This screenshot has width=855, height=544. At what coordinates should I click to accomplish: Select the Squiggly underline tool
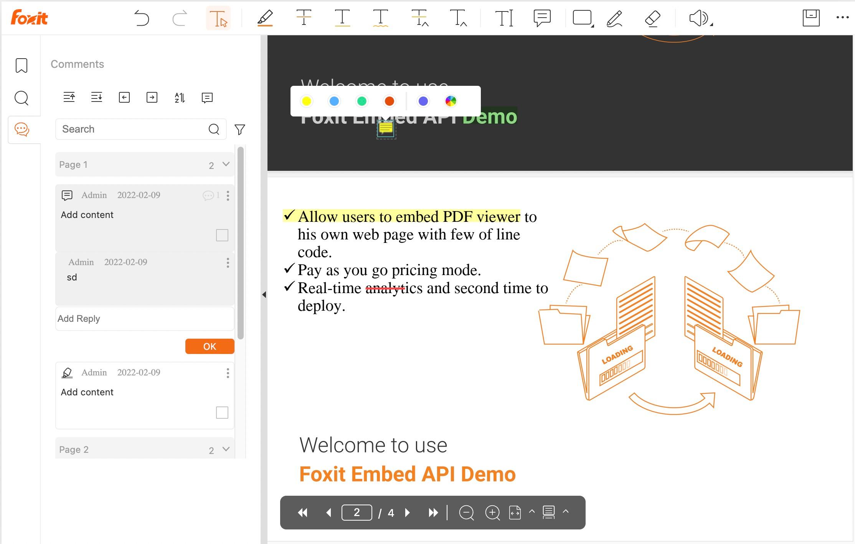[x=381, y=18]
